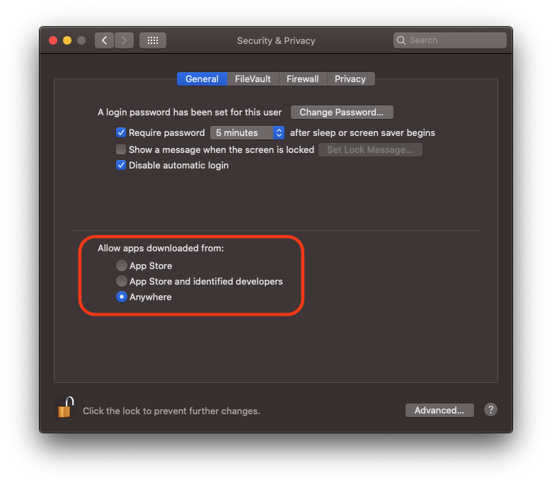
Task: Choose App Store and identified developers
Action: (x=122, y=281)
